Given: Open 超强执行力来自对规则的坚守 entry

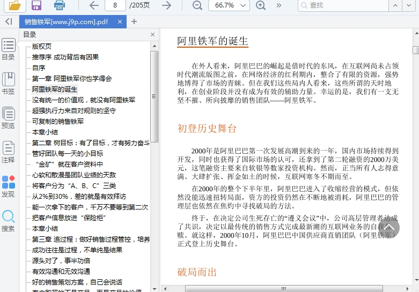Looking at the screenshot, I should tap(73, 110).
